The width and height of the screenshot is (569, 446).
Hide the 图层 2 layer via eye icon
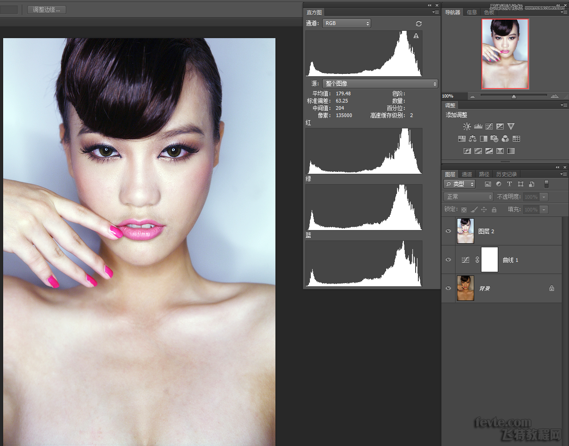448,231
